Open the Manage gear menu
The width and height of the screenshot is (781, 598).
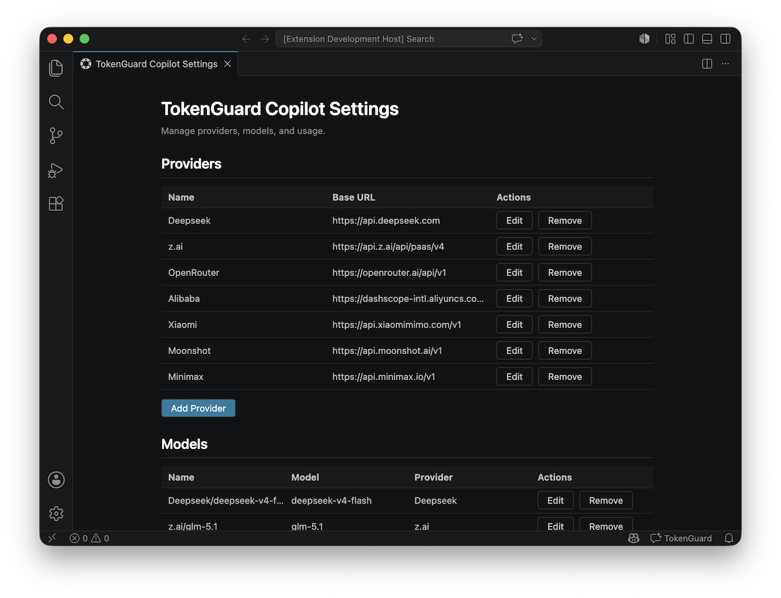[x=56, y=513]
